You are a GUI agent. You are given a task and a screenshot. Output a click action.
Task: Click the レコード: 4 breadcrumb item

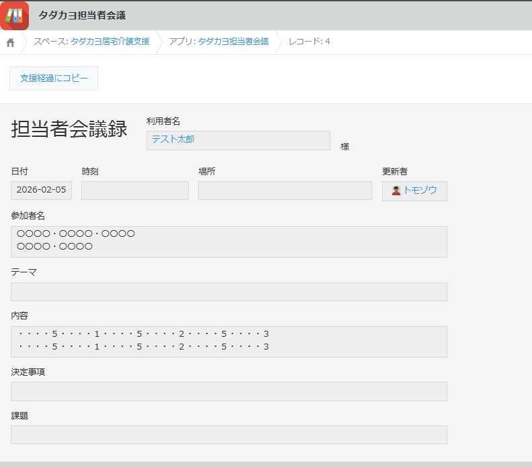pos(309,42)
